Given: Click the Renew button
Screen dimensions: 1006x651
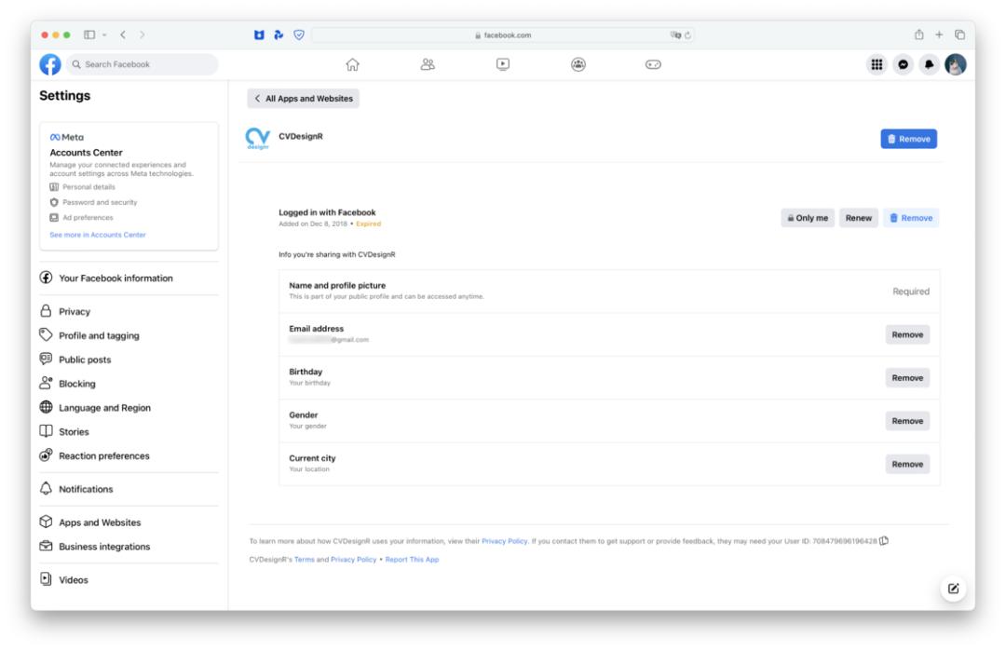Looking at the screenshot, I should [x=858, y=218].
